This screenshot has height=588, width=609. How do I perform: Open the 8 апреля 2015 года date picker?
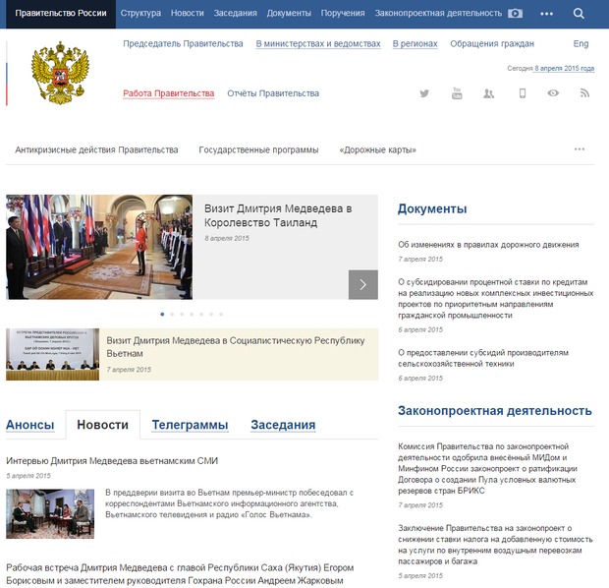tap(565, 68)
